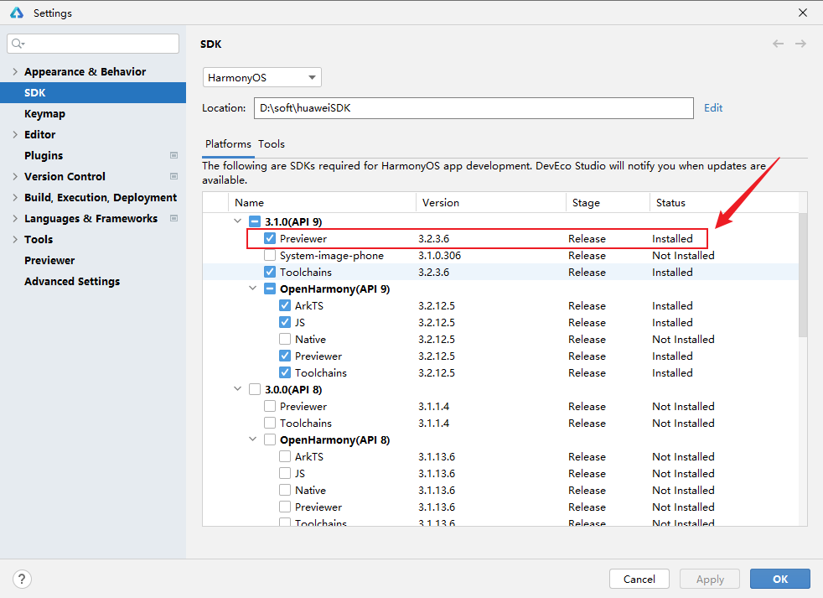The width and height of the screenshot is (823, 598).
Task: Select SDK in the settings sidebar
Action: click(x=93, y=92)
